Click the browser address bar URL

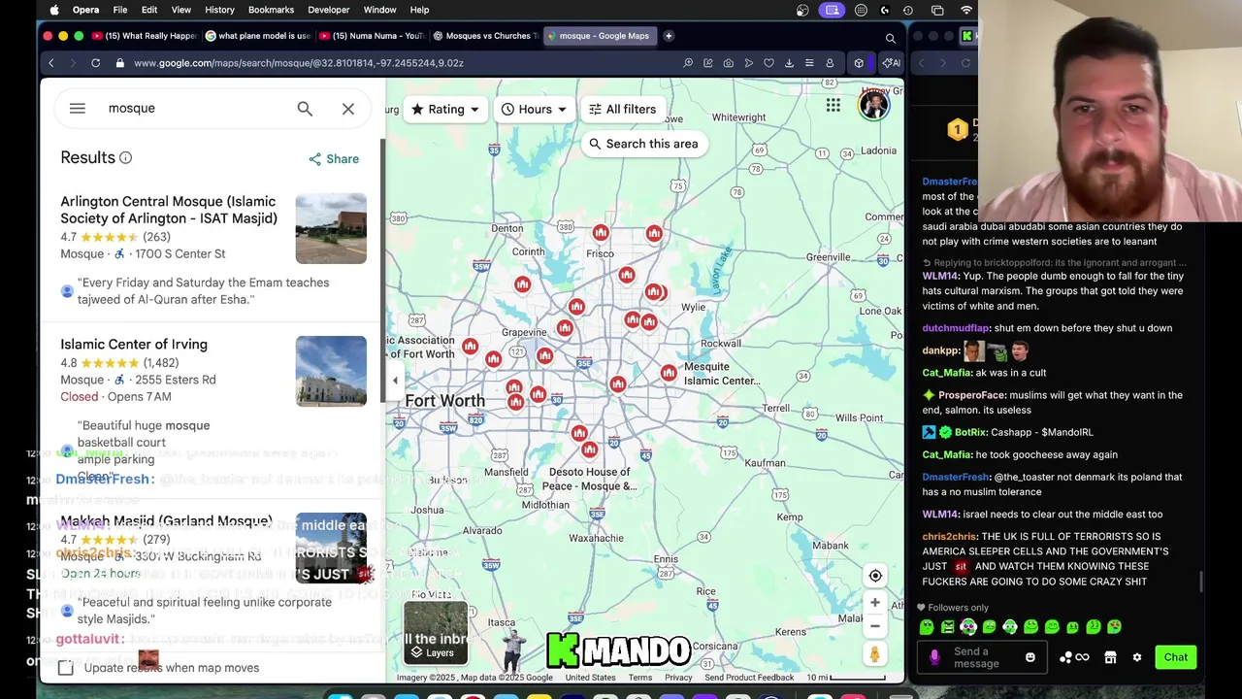point(299,63)
